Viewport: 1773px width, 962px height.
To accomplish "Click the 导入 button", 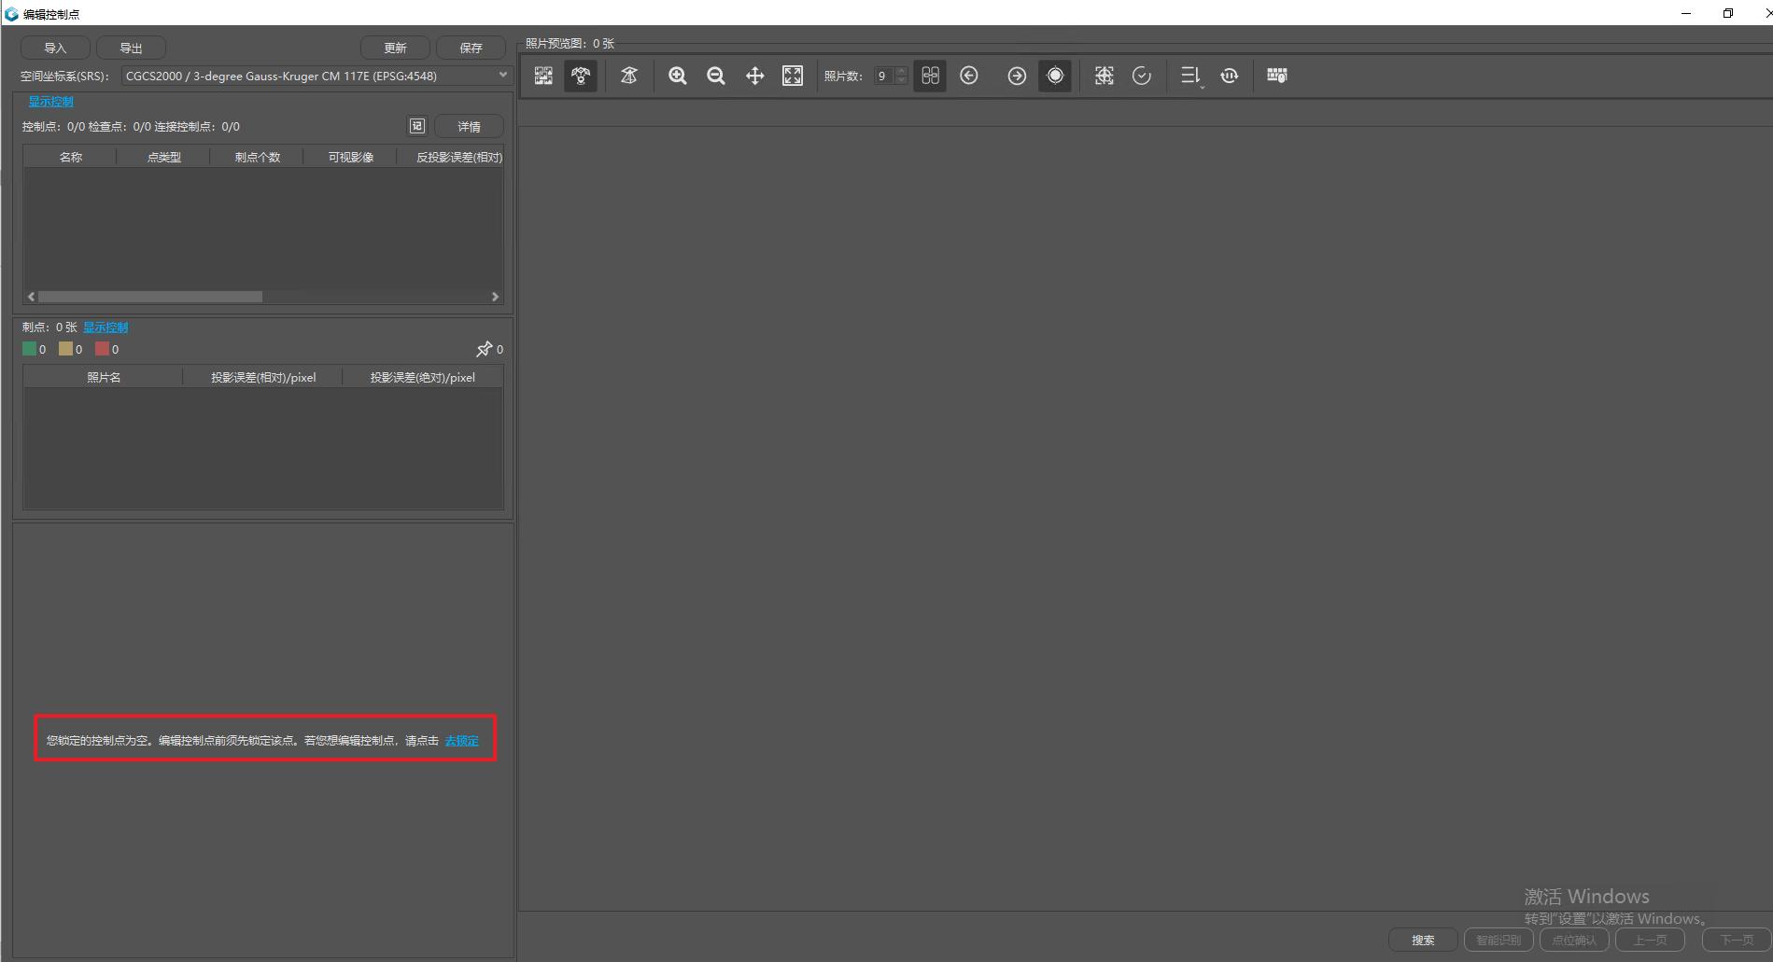I will (55, 48).
